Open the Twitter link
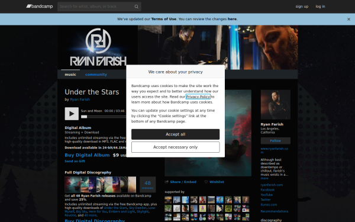Image resolution: width=355 pixels, height=222 pixels. tap(266, 200)
